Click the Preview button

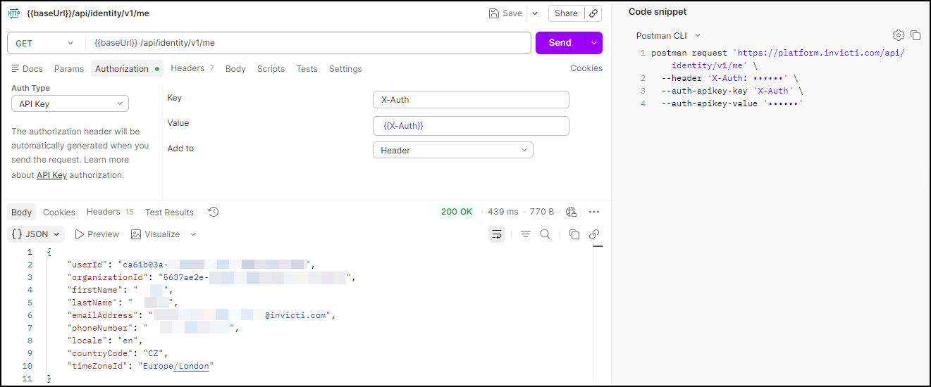[x=97, y=234]
